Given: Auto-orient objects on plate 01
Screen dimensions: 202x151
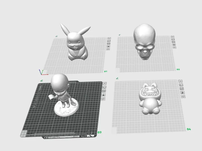Looking at the screenshot, I should pos(109,41).
